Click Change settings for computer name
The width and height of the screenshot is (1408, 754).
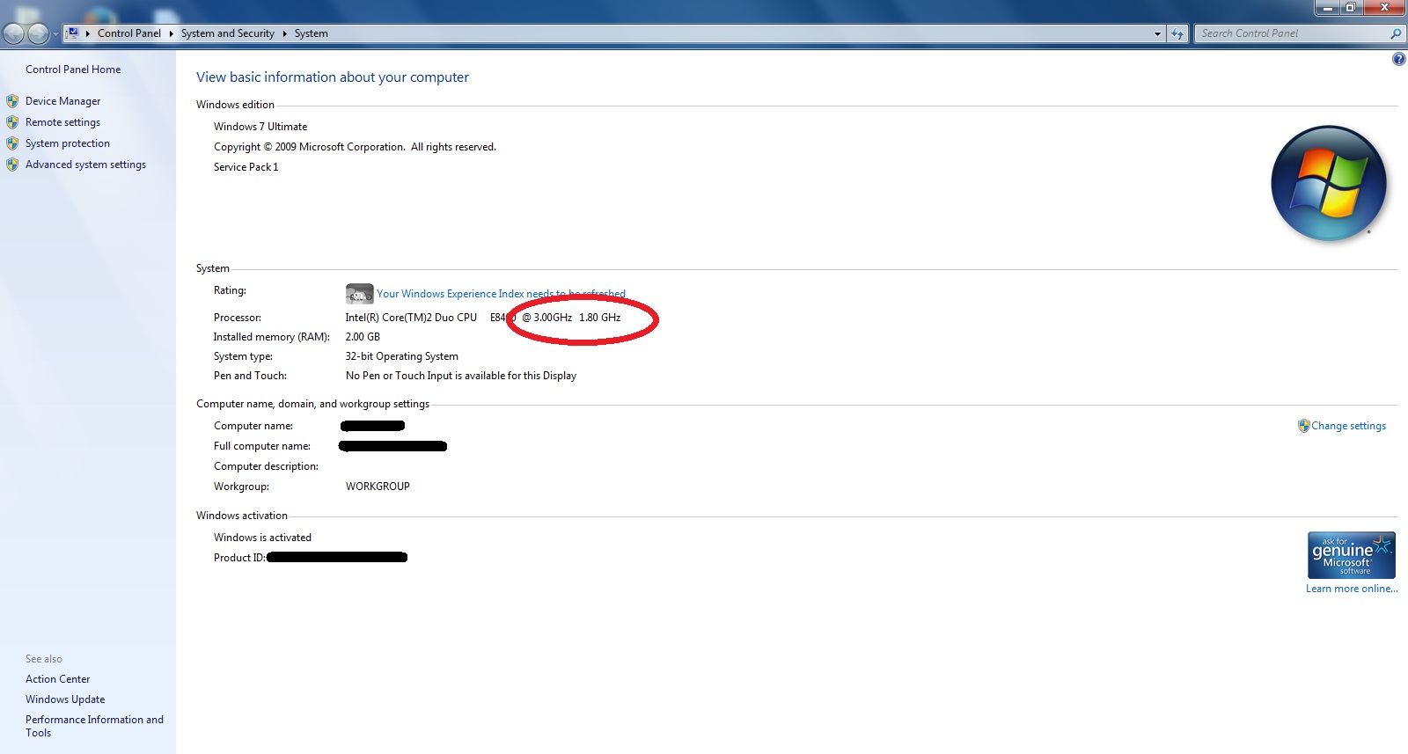pos(1348,426)
